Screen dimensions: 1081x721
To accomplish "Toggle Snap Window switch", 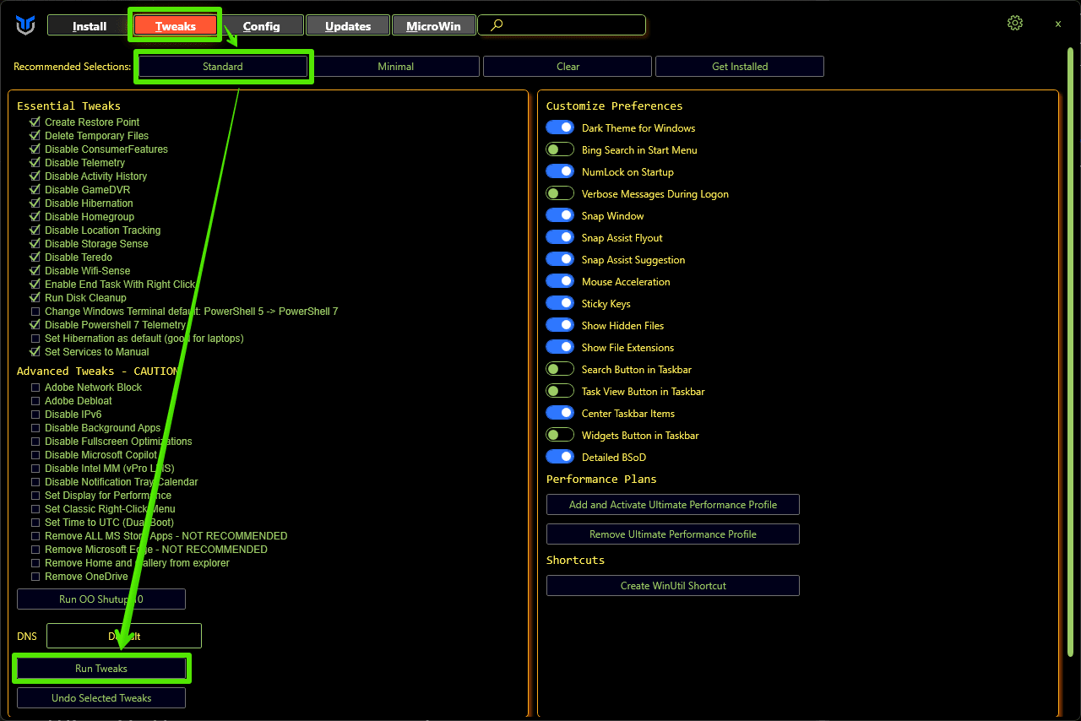I will pos(560,215).
